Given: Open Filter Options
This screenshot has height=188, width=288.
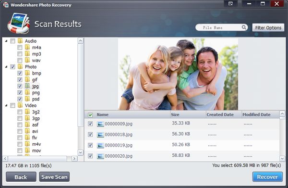Looking at the screenshot, I should [x=268, y=27].
